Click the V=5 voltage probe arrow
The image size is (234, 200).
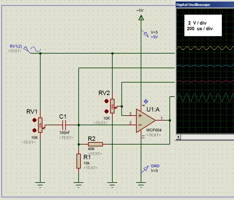click(145, 33)
